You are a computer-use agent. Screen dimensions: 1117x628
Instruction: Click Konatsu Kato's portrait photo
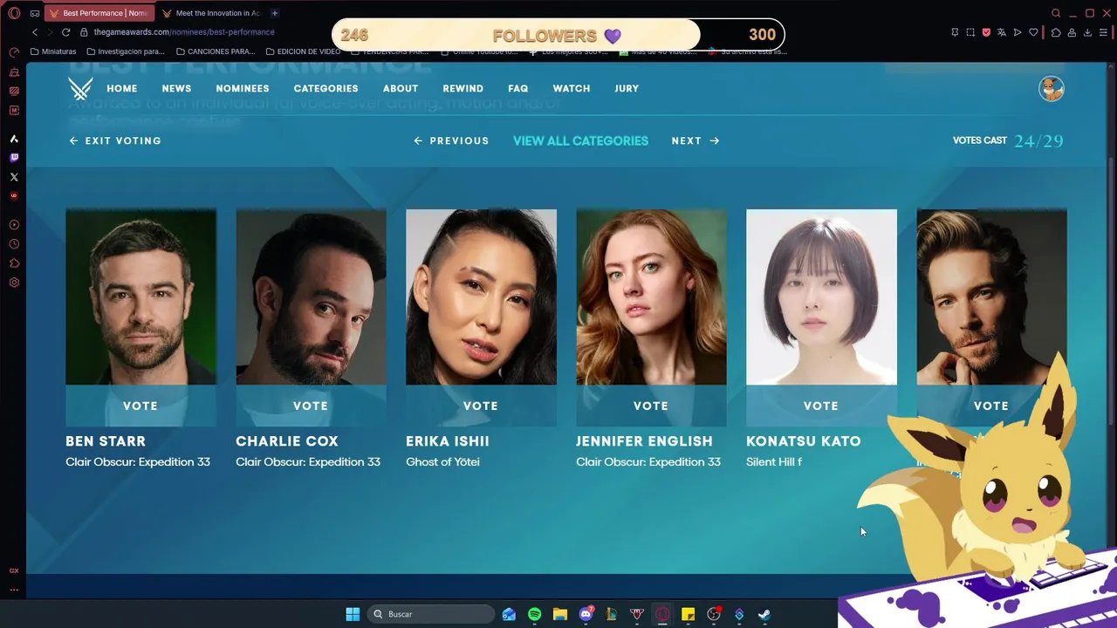click(821, 297)
